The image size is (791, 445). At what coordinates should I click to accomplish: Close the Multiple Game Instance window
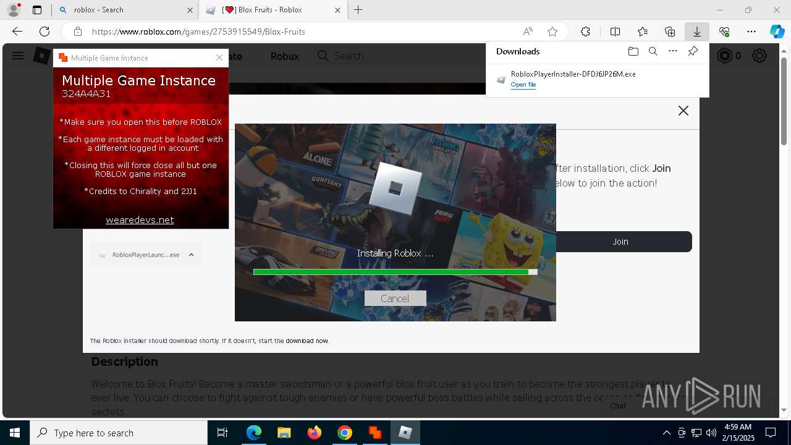tap(219, 57)
